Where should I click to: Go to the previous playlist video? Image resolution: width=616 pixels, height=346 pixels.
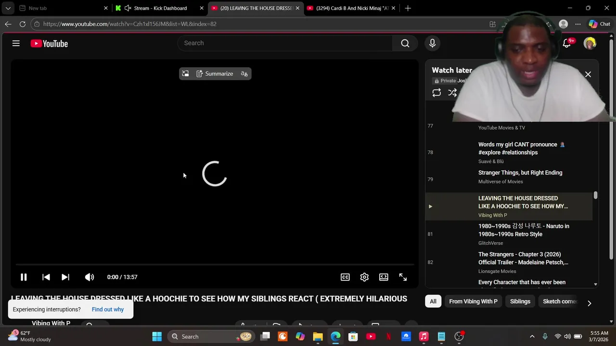click(46, 277)
